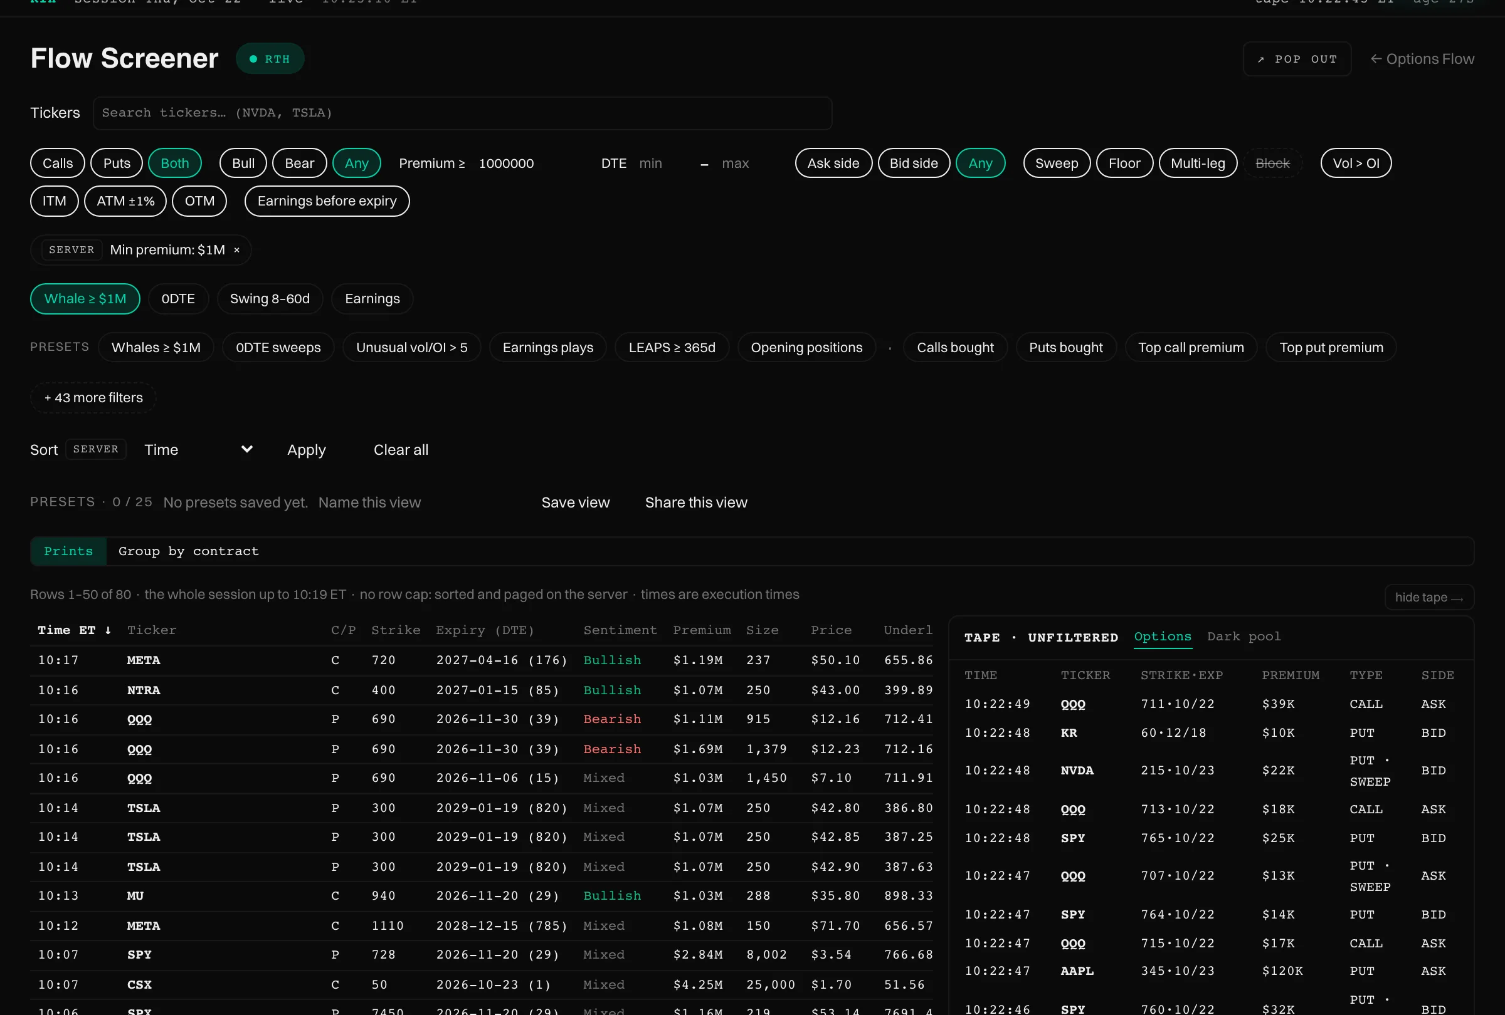Apply the Whales ≥ $1M preset
Viewport: 1505px width, 1015px height.
coord(156,347)
